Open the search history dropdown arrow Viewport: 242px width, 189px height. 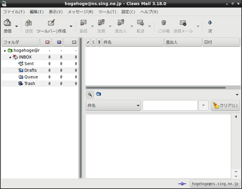[x=203, y=106]
